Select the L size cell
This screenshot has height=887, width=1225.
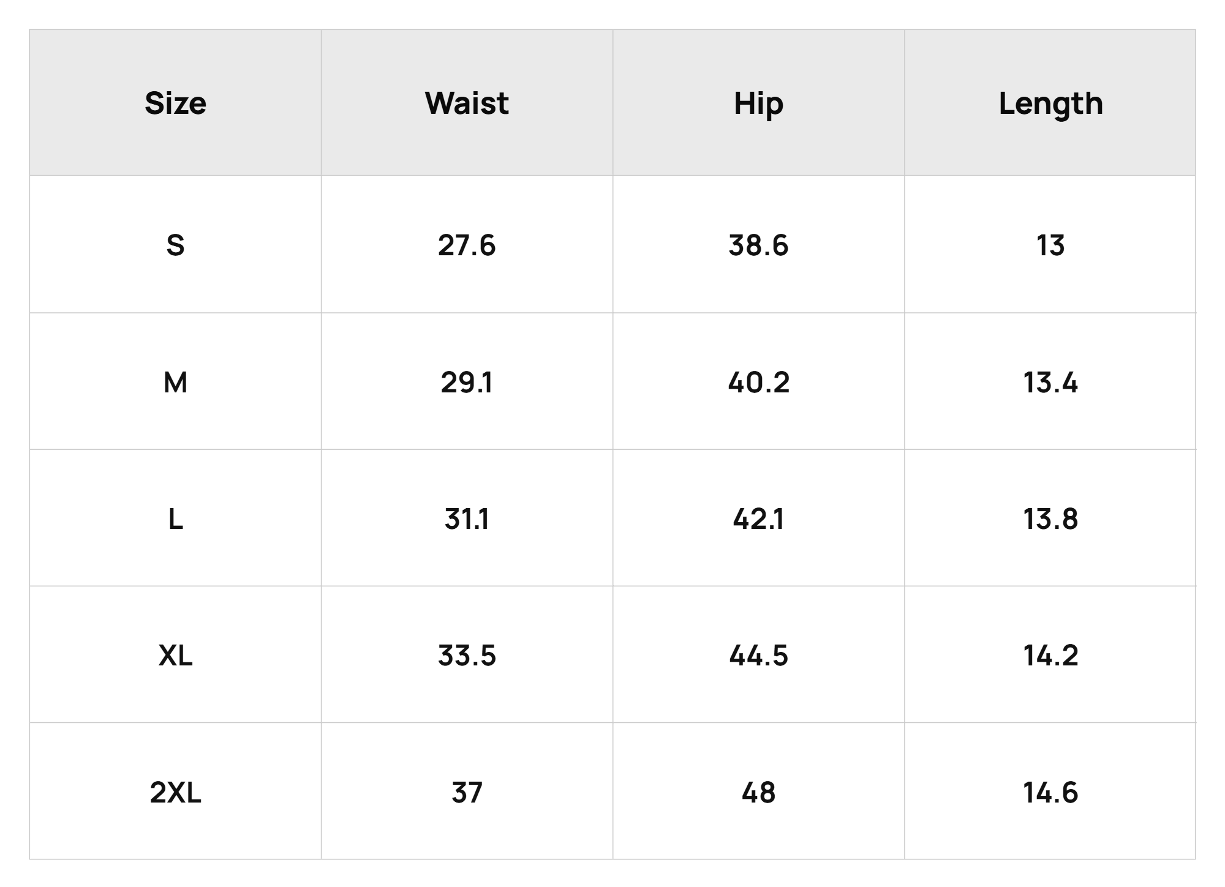175,518
